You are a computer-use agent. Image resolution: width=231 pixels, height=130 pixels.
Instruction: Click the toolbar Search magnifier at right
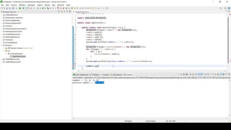tap(221, 8)
